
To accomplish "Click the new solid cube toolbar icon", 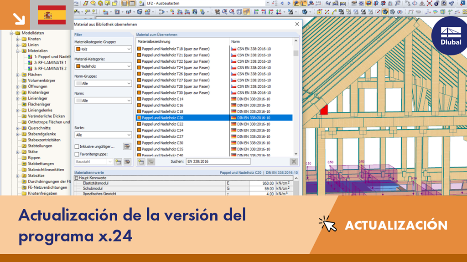I will pos(140,12).
